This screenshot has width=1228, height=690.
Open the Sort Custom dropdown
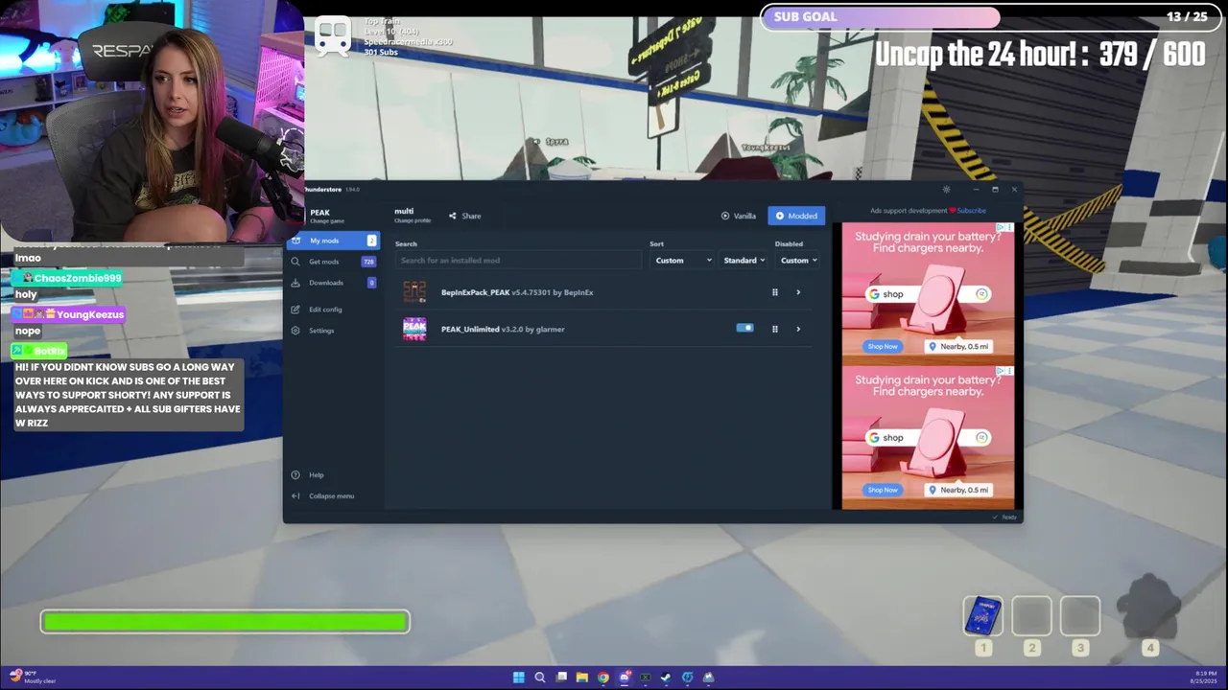682,261
